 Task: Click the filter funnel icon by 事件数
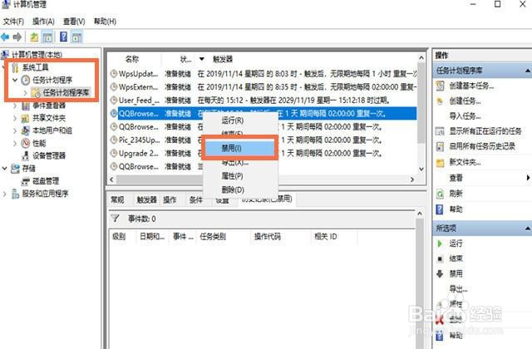click(x=116, y=219)
